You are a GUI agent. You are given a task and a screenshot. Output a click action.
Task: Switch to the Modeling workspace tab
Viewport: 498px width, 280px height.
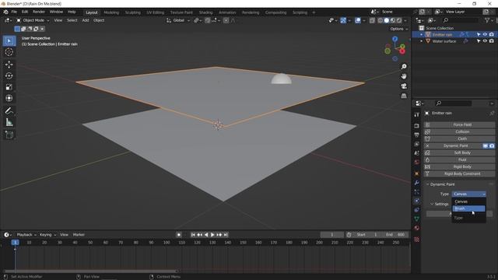(x=111, y=12)
